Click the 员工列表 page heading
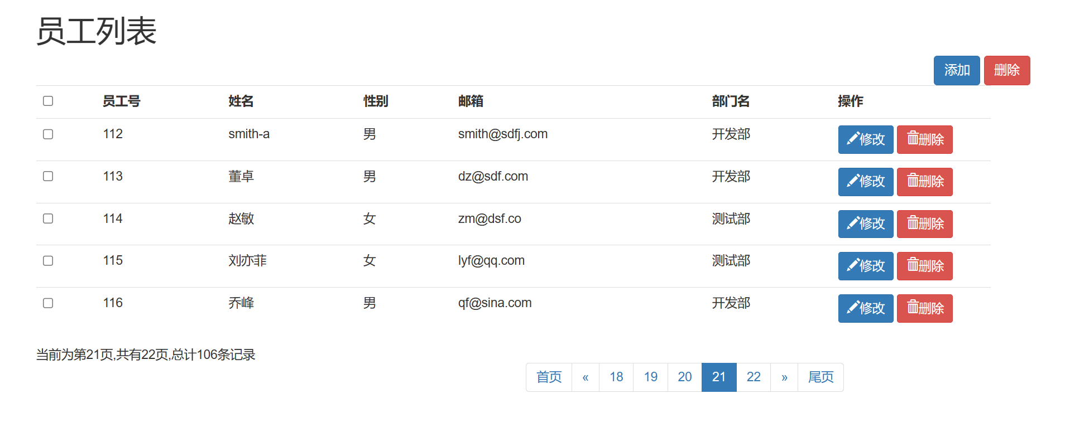The image size is (1070, 442). pos(97,31)
